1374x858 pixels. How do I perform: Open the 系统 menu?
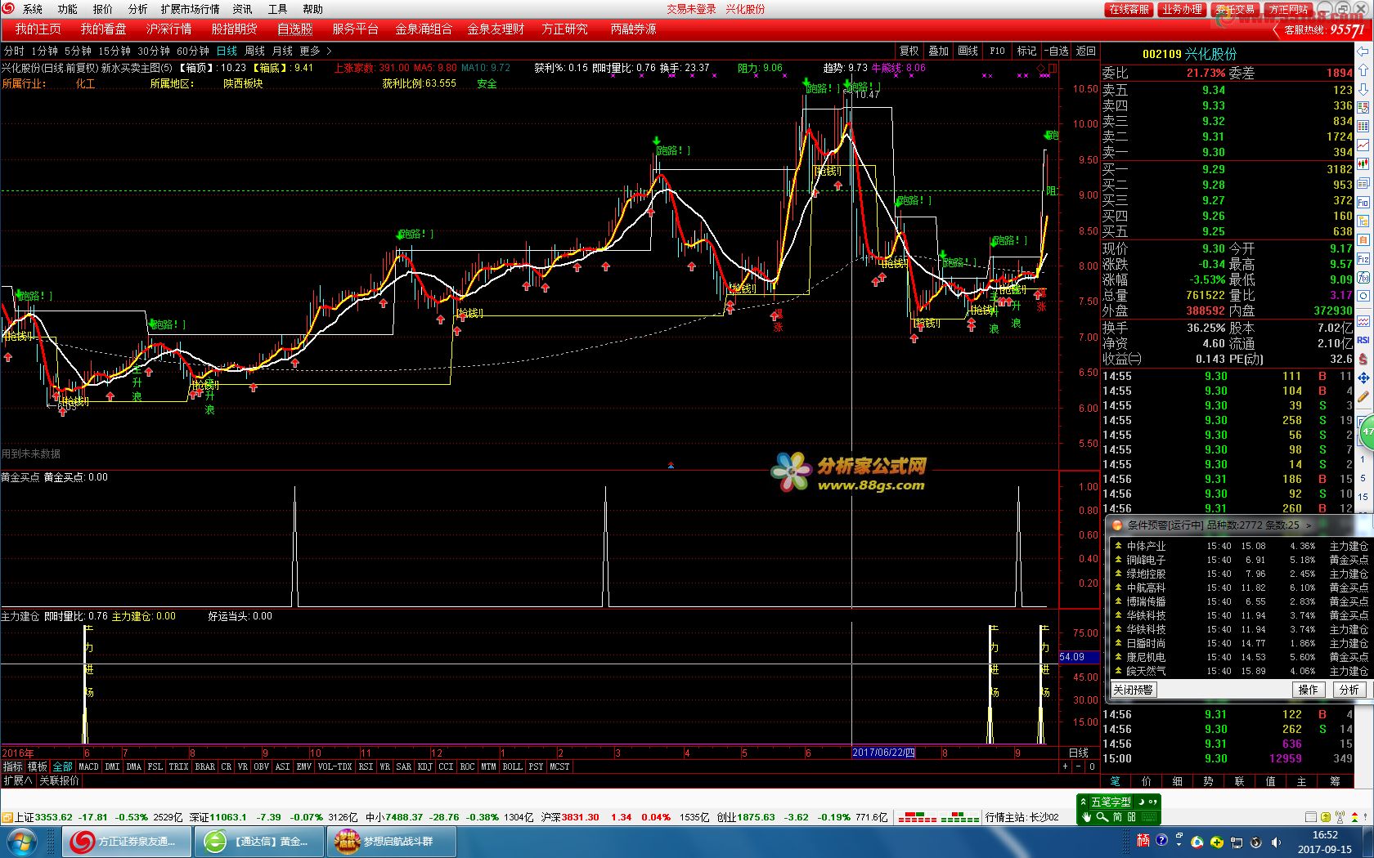click(x=33, y=9)
